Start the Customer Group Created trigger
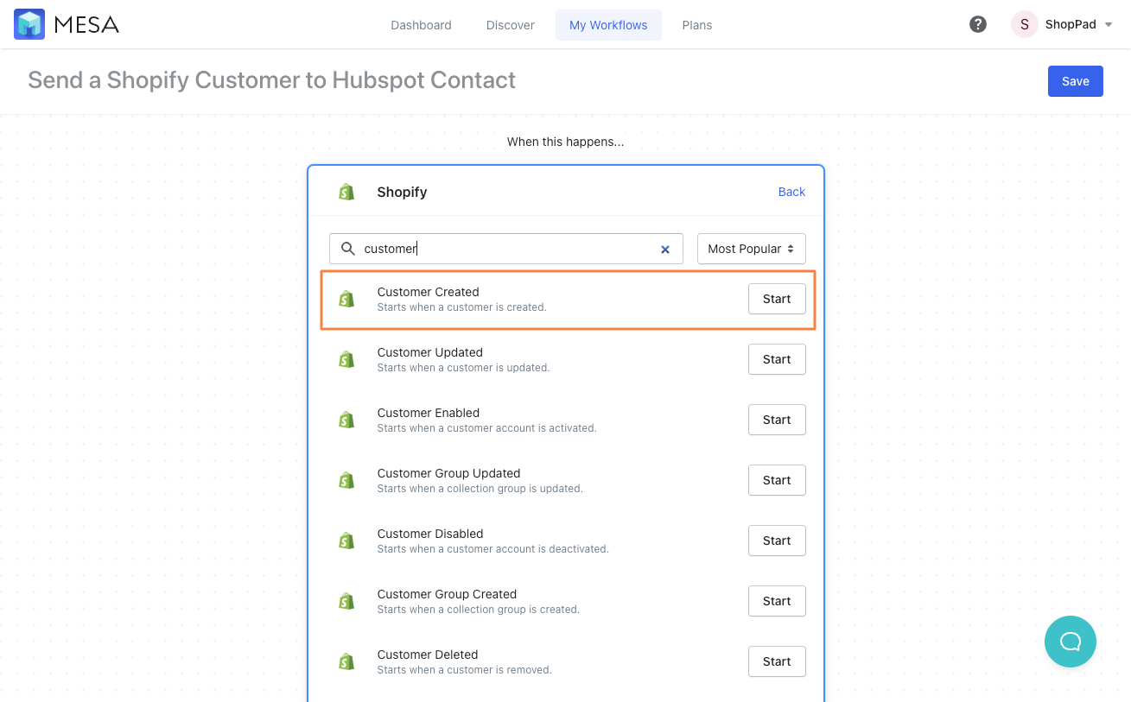 [x=777, y=601]
